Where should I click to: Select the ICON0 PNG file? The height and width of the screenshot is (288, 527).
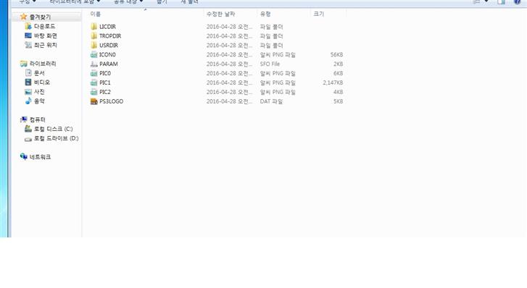point(103,55)
